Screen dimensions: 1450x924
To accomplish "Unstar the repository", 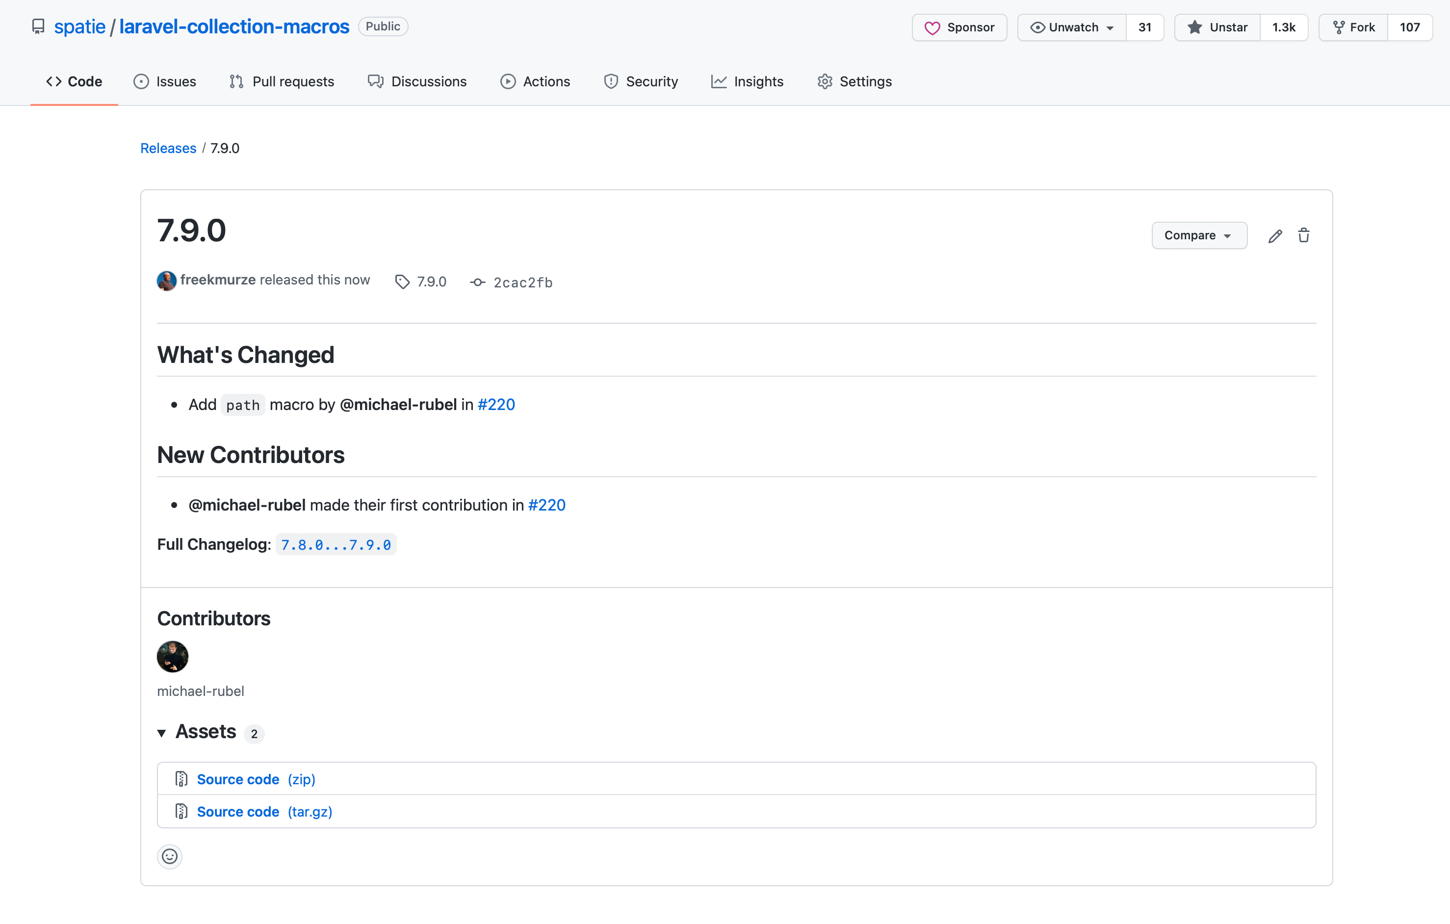I will click(x=1217, y=27).
